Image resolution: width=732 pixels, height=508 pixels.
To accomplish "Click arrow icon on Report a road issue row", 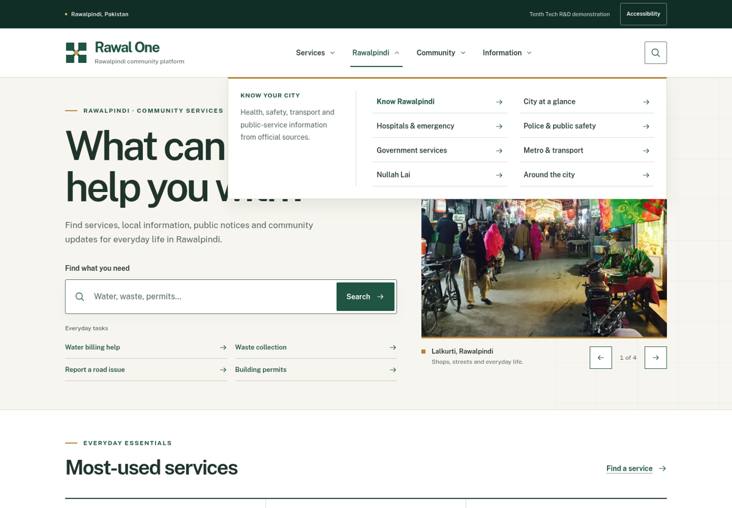I will tap(223, 370).
